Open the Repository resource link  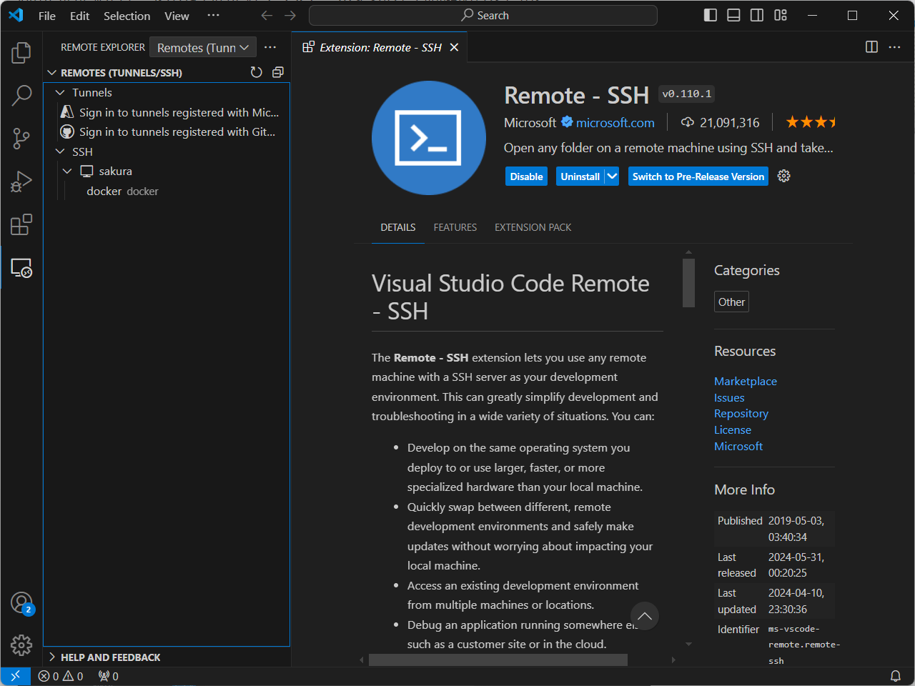point(741,414)
